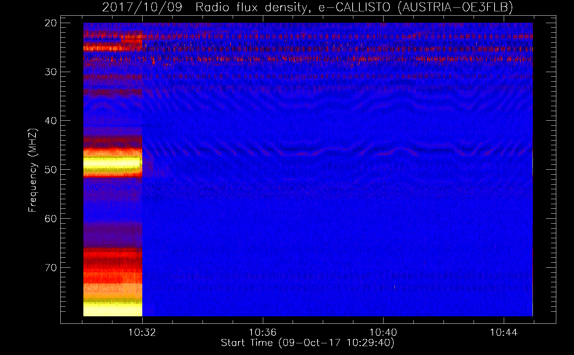Click the time tick label "10:40"
Image resolution: width=574 pixels, height=355 pixels.
pos(383,333)
